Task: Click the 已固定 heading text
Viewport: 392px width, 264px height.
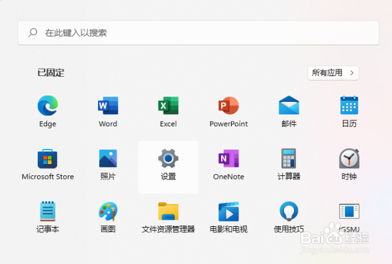Action: point(51,73)
